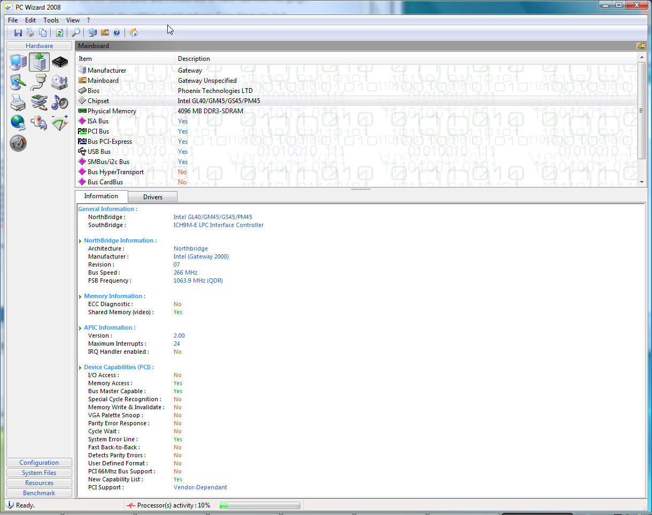Click the Print toolbar icon

(x=30, y=33)
